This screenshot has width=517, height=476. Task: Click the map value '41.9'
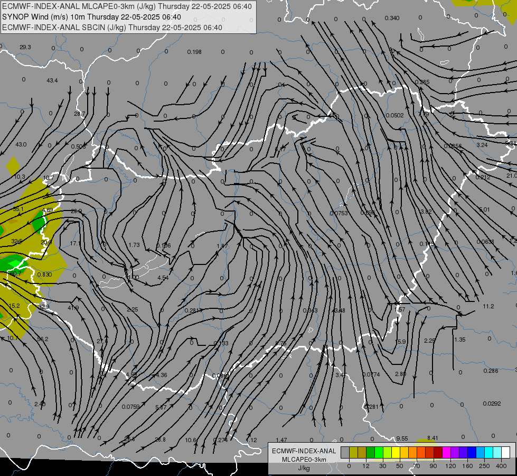click(x=73, y=307)
